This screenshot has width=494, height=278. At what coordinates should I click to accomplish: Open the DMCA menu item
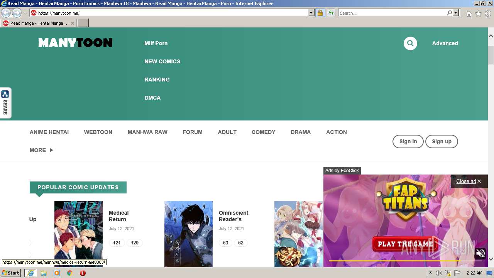[x=152, y=98]
